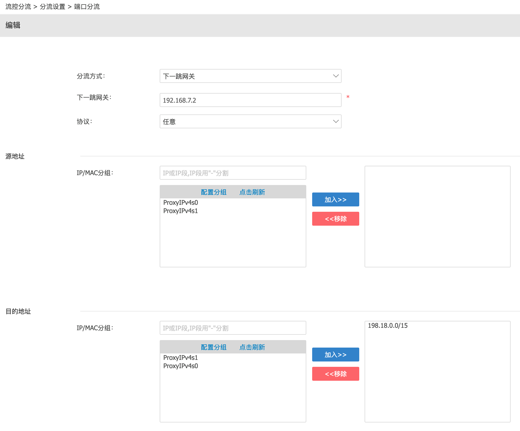Click 点击刷新 in destination address section
Screen dimensions: 520x431
pyautogui.click(x=252, y=347)
